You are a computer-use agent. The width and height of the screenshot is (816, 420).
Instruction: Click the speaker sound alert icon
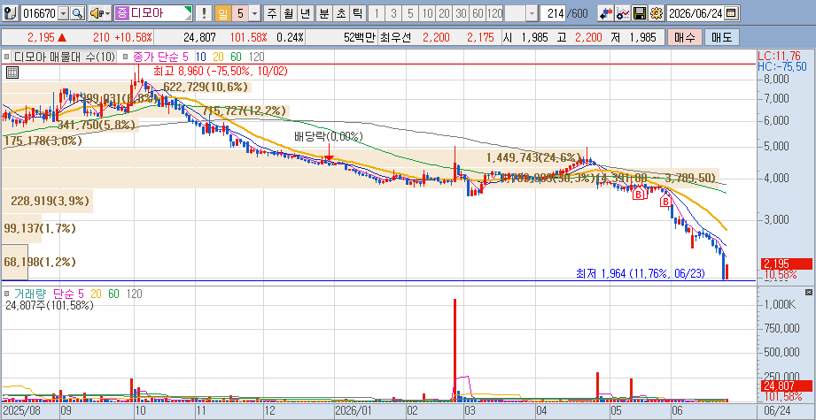coord(97,13)
